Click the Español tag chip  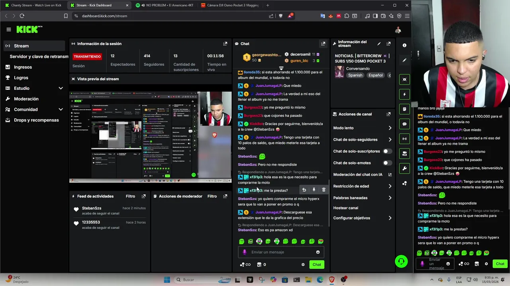(375, 75)
